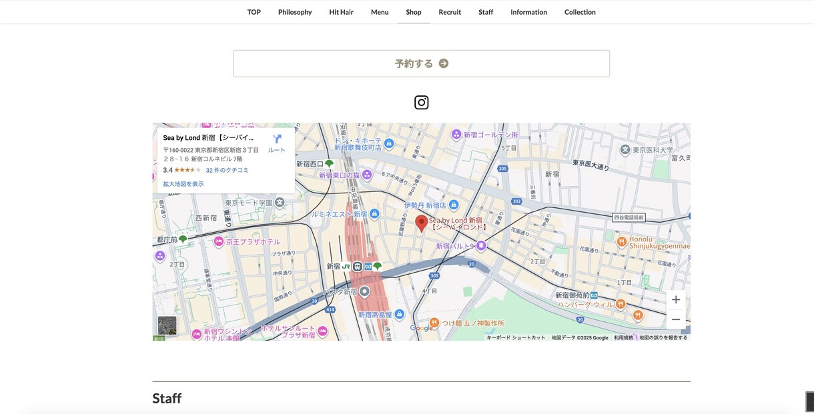The width and height of the screenshot is (814, 414).
Task: Click the 新宿高島屋 shopping icon
Action: [399, 314]
